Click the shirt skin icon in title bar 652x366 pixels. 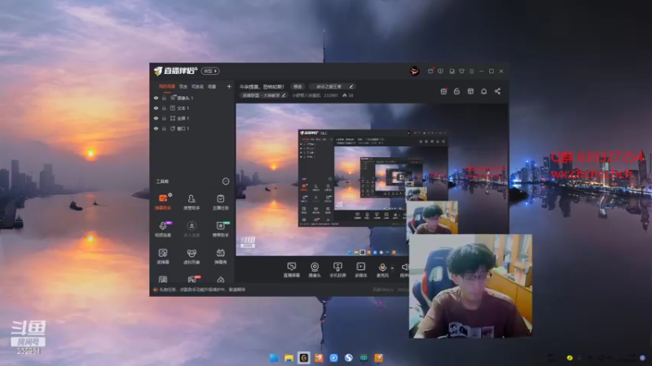(461, 72)
